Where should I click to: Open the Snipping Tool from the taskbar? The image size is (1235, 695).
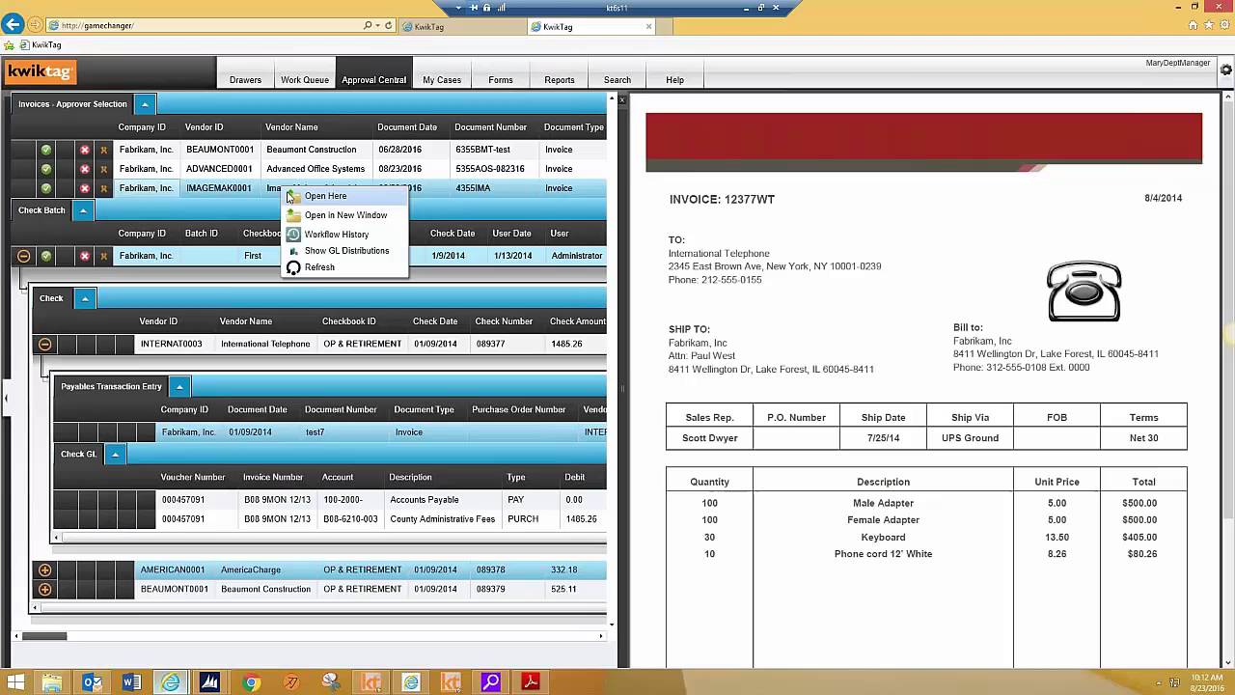coord(331,682)
